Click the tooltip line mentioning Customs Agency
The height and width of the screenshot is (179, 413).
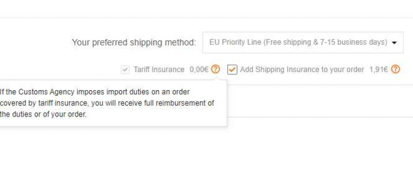click(95, 92)
